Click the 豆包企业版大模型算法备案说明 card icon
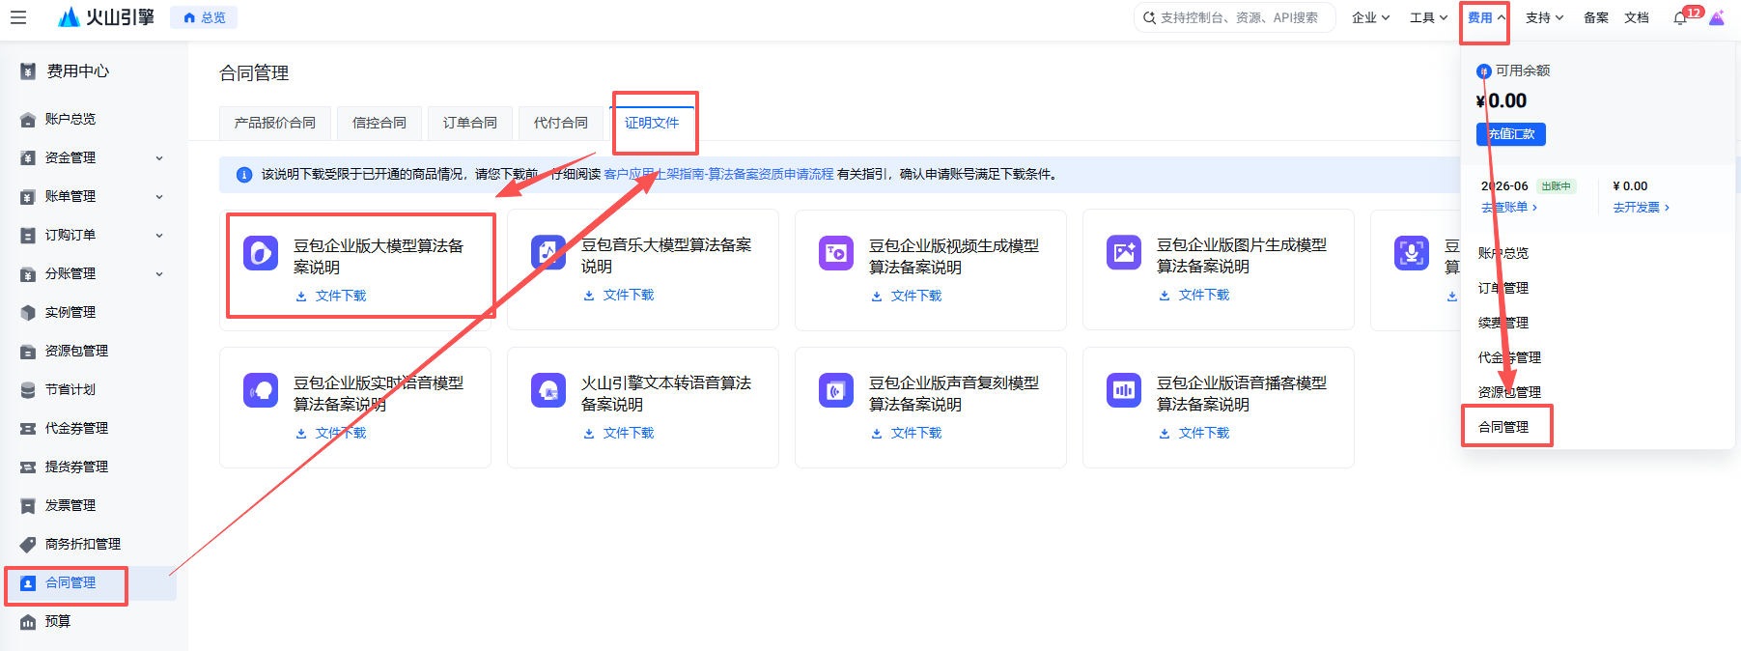The height and width of the screenshot is (651, 1741). [261, 253]
